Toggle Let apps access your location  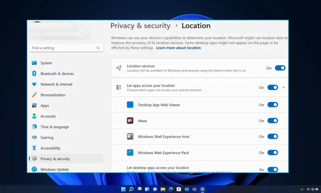click(273, 88)
